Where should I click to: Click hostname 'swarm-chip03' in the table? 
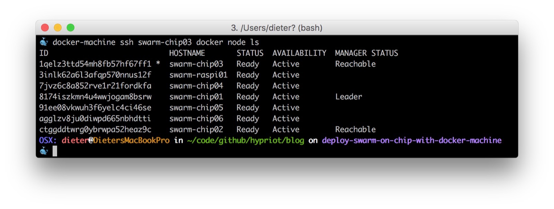tap(196, 64)
